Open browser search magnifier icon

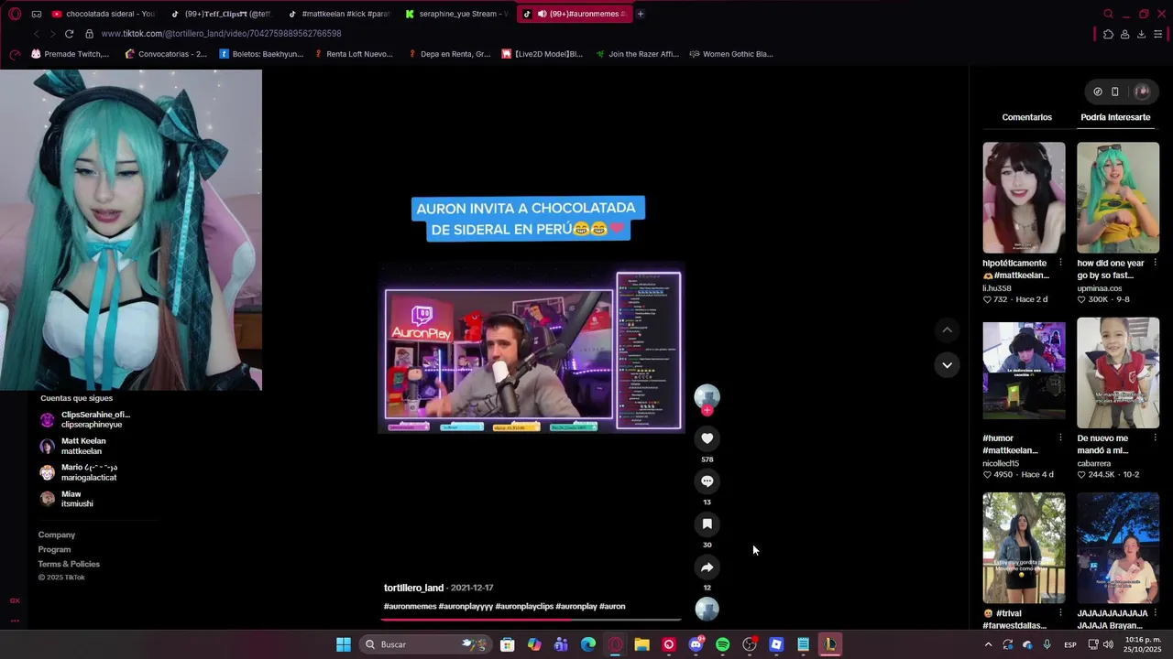point(1108,14)
